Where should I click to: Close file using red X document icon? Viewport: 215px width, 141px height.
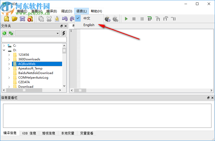point(30,19)
